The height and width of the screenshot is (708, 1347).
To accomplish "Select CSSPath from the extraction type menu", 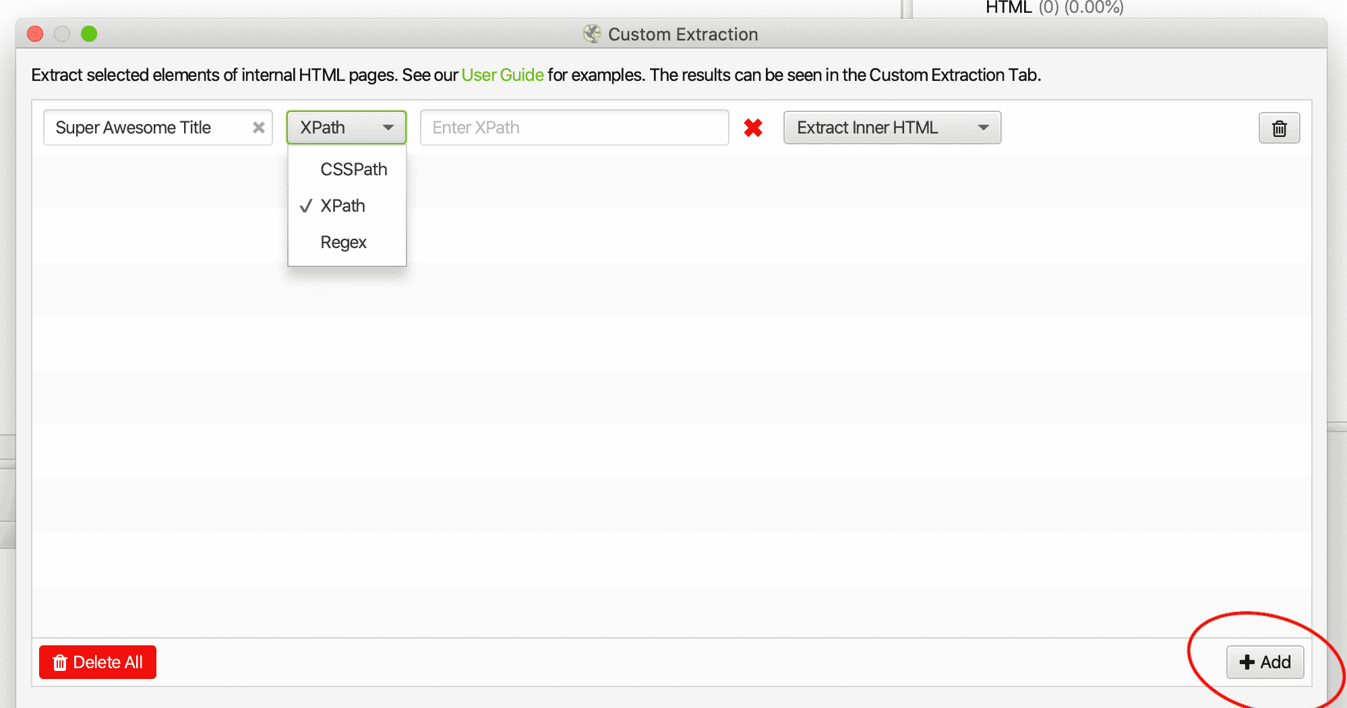I will (353, 169).
